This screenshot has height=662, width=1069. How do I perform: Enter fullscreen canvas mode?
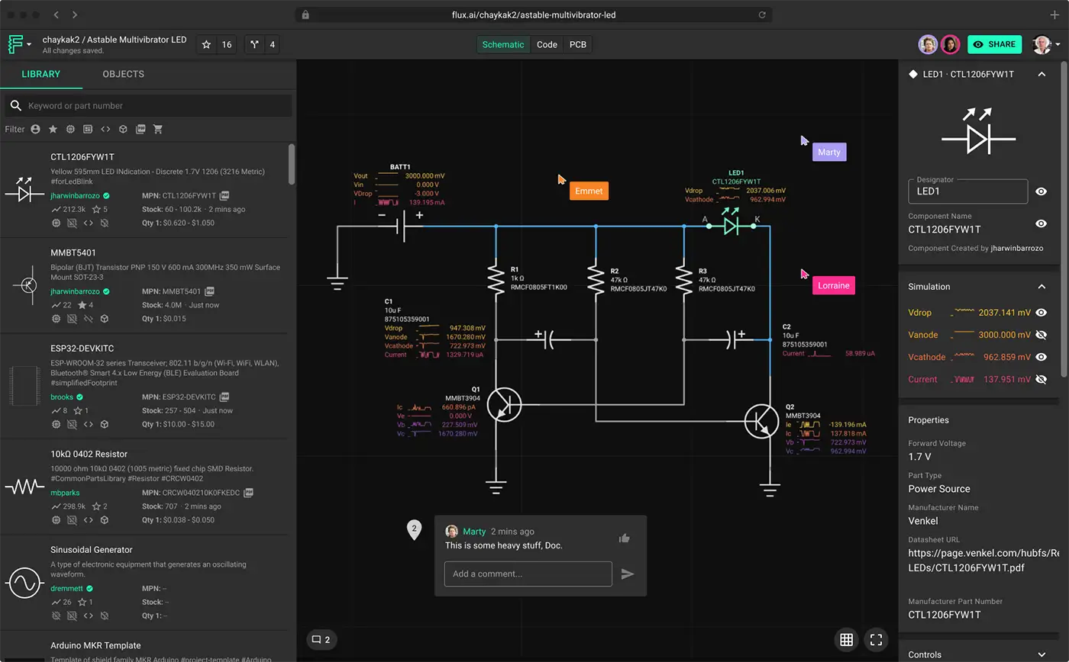point(876,640)
